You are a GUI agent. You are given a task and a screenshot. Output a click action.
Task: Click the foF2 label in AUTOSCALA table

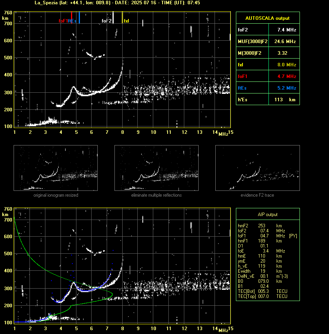click(243, 30)
